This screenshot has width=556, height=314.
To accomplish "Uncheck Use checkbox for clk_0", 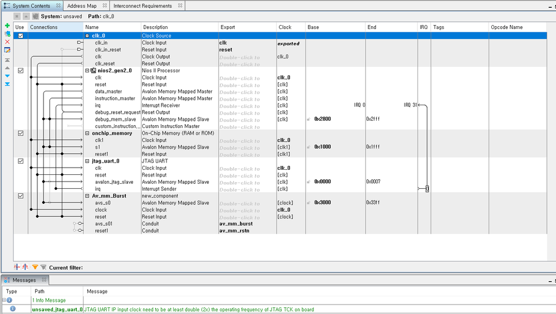I will point(21,36).
